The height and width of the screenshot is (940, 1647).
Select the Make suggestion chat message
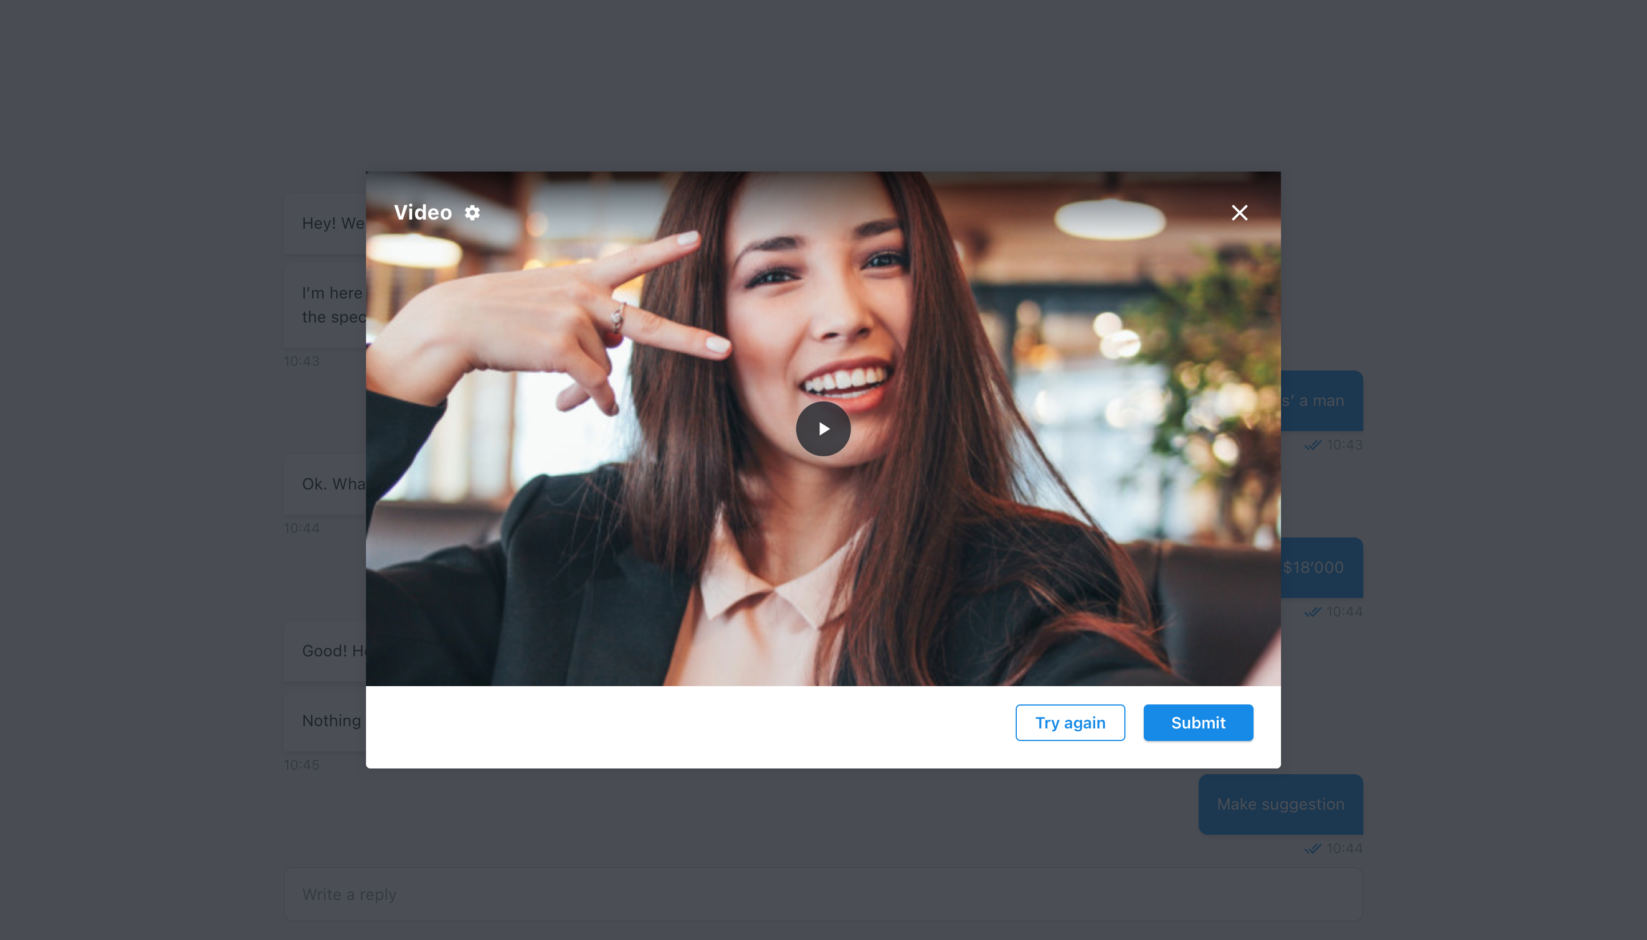(x=1280, y=804)
